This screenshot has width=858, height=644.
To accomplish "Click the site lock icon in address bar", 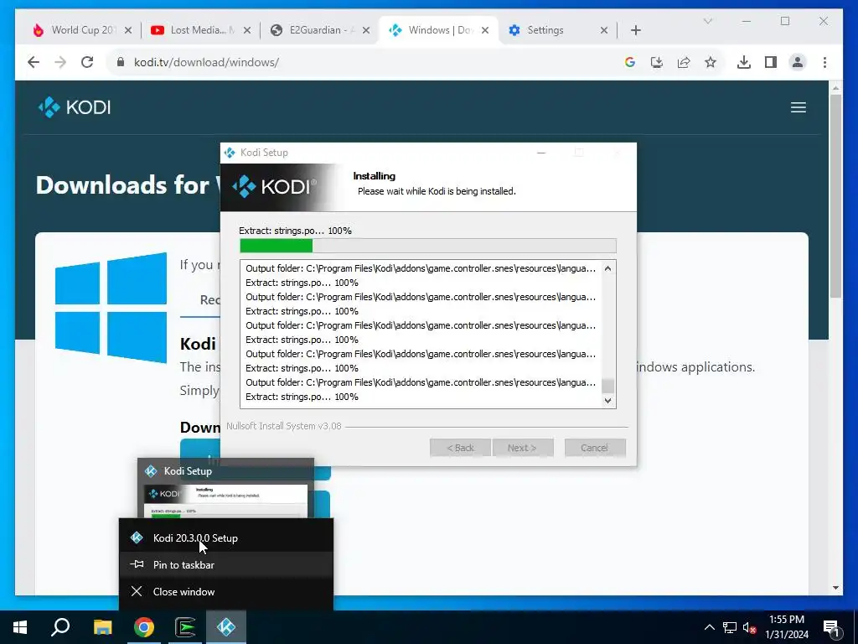I will (x=121, y=62).
